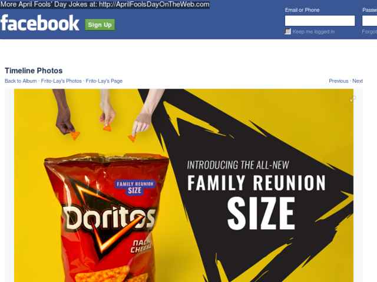
Task: Click the Timeline Photos heading
Action: coord(34,70)
